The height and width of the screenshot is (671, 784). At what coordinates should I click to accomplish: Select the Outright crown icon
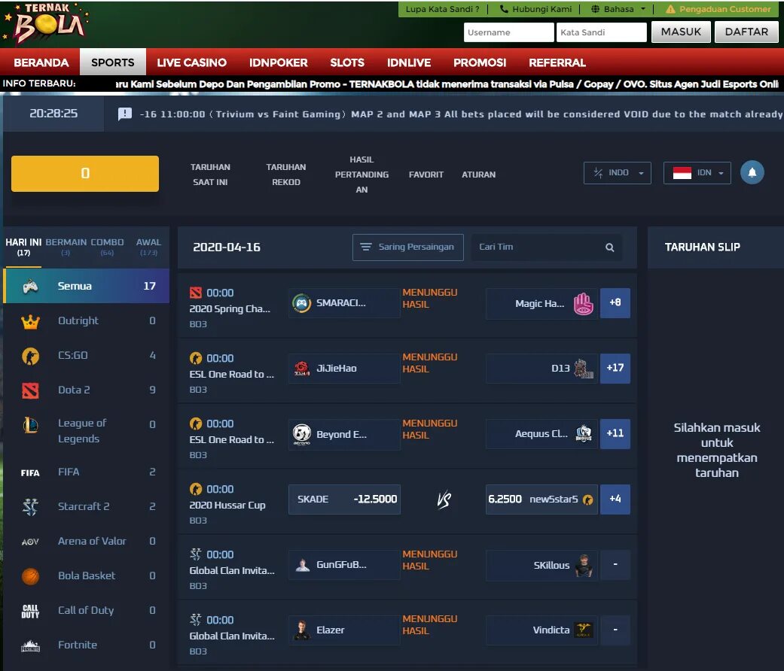pyautogui.click(x=30, y=321)
